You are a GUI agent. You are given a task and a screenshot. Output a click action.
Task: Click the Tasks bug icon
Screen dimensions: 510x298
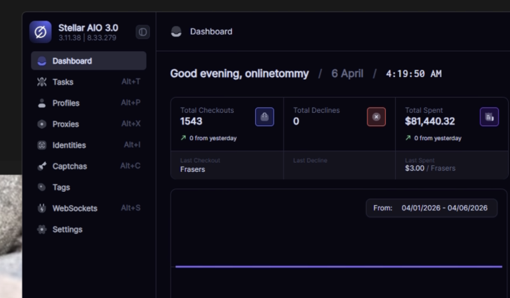[42, 82]
